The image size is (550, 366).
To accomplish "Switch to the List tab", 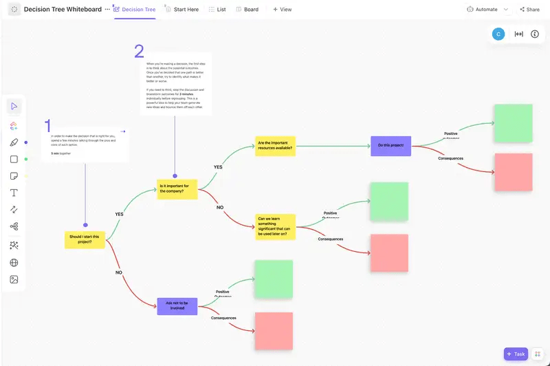I will (217, 10).
